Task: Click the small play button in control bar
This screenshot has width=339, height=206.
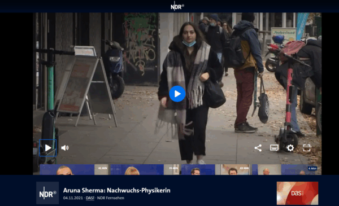Action: tap(48, 148)
